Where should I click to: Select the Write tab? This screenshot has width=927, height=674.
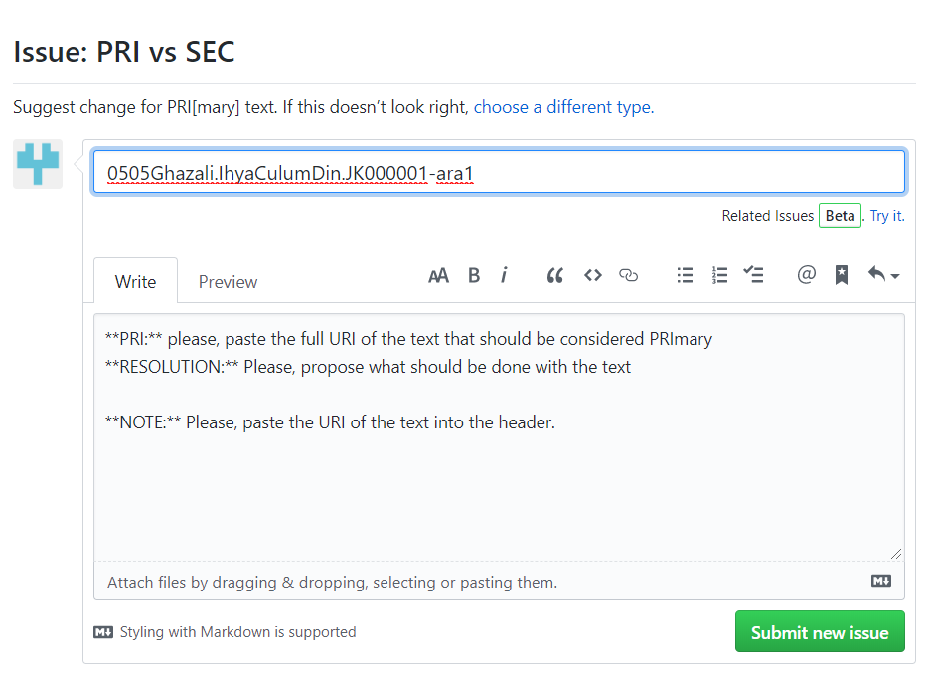tap(135, 282)
